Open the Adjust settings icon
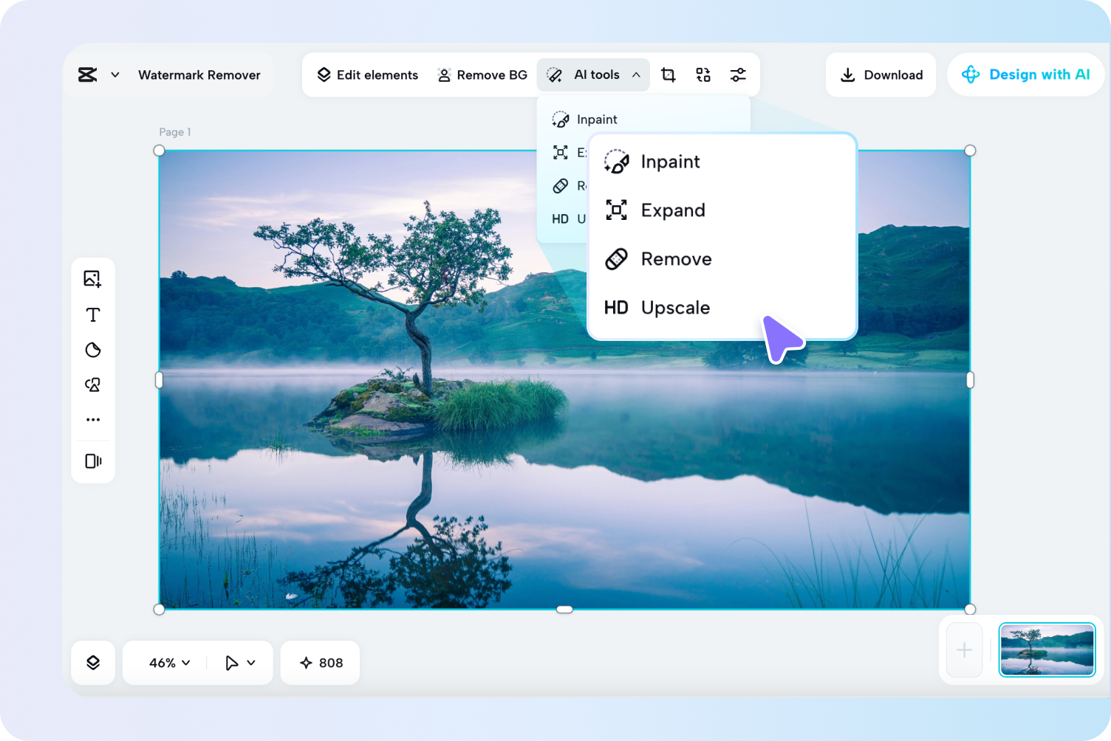 click(x=738, y=75)
